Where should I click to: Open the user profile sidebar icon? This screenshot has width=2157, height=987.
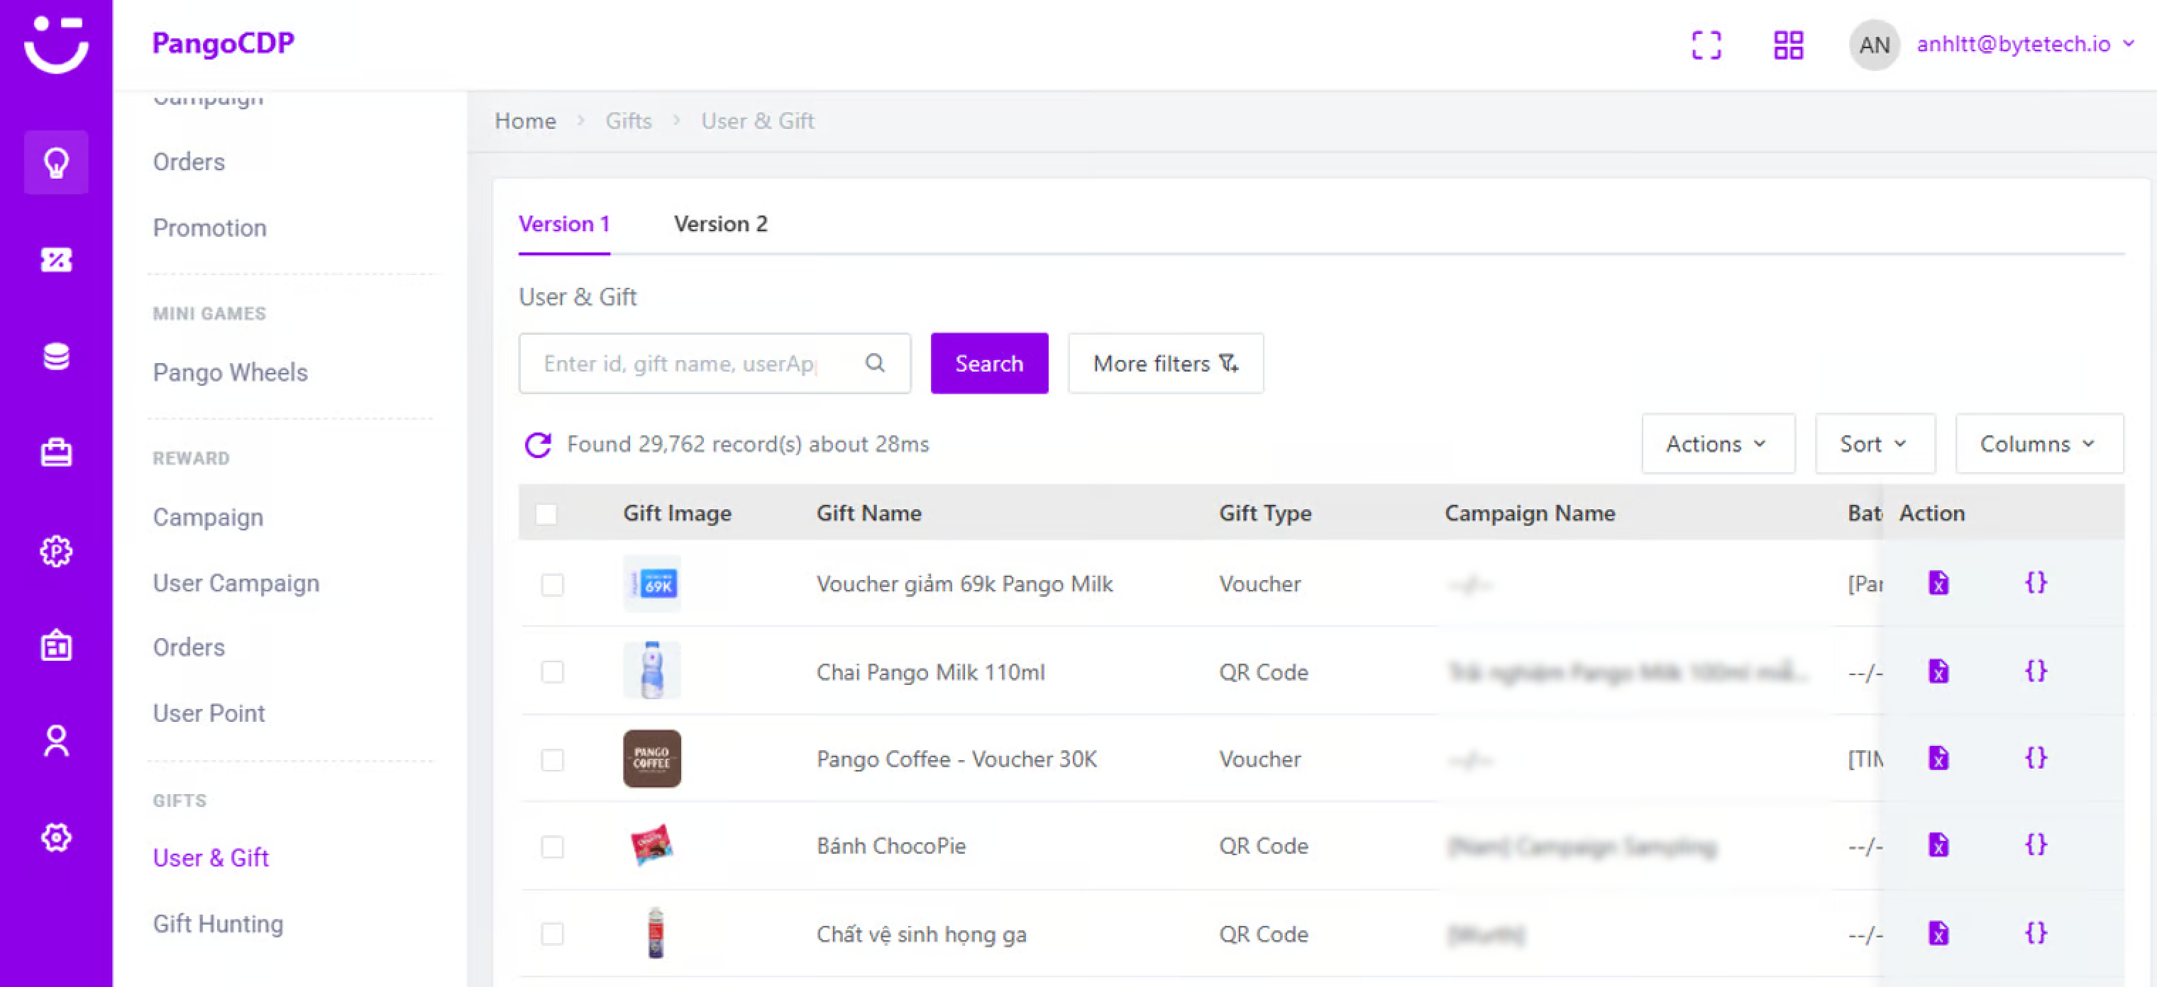56,741
